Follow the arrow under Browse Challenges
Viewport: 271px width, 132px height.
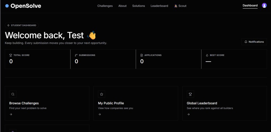11,114
